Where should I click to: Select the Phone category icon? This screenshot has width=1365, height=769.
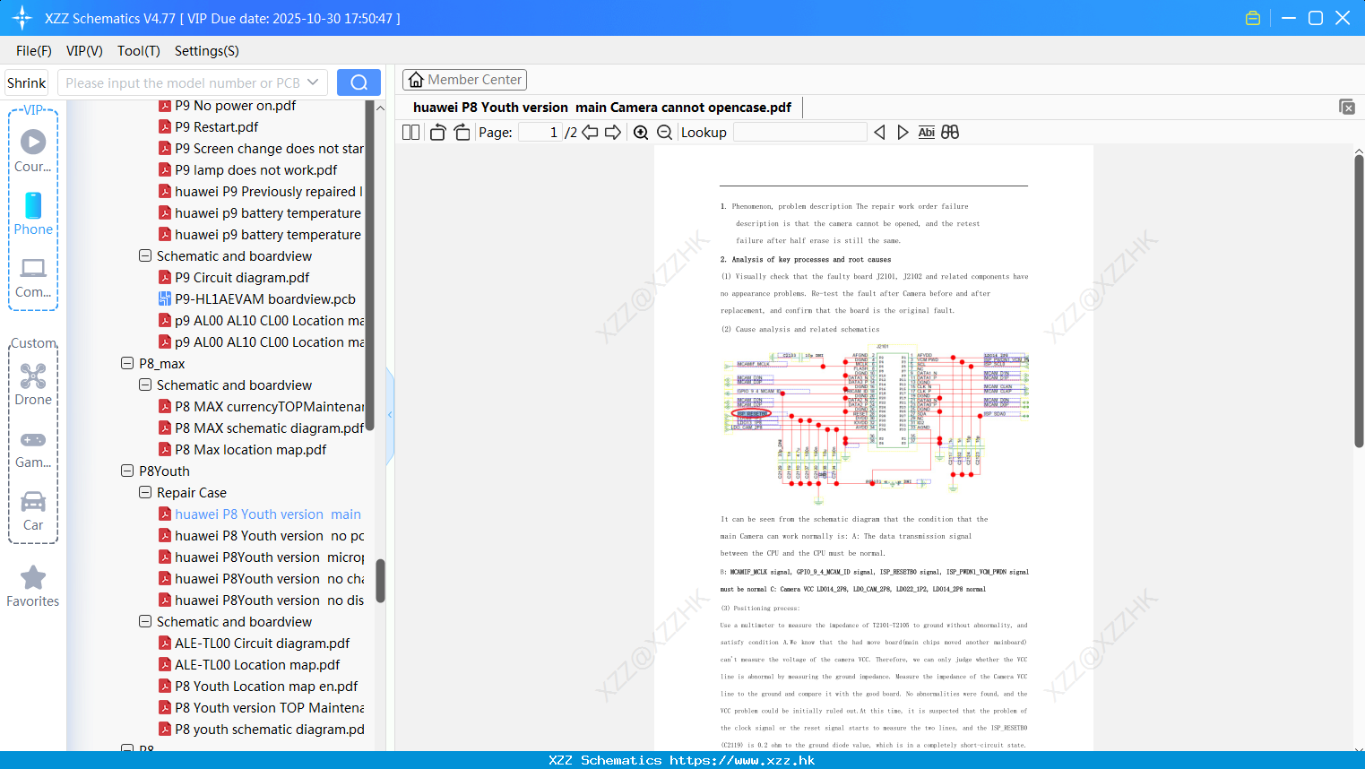[33, 213]
